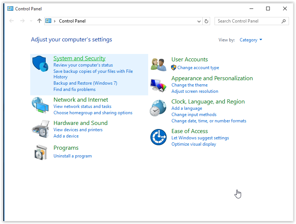The height and width of the screenshot is (224, 296).
Task: Open Change date, time, or number formats
Action: point(209,121)
